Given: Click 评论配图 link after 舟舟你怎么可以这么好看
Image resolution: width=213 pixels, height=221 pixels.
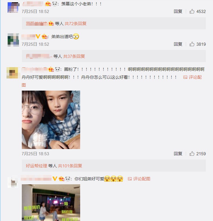Looking at the screenshot, I should pos(195,77).
